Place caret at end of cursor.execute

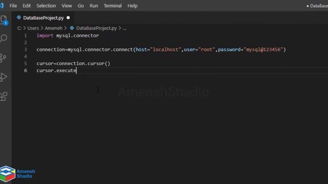click(76, 71)
